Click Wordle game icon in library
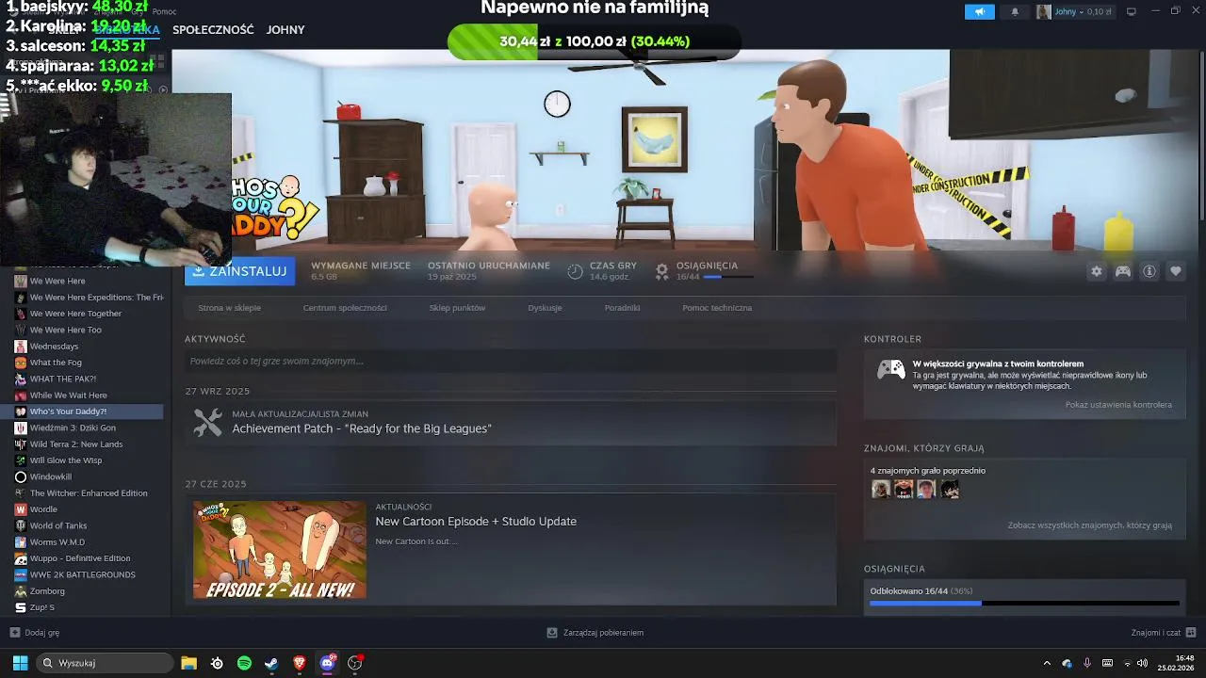The width and height of the screenshot is (1206, 678). click(21, 509)
